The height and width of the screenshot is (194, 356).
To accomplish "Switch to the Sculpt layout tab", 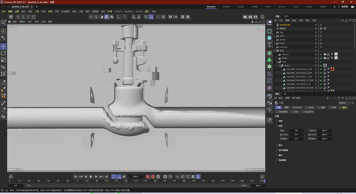I will [x=240, y=7].
